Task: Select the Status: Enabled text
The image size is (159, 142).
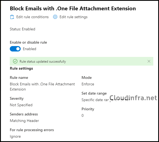Action: point(23,29)
